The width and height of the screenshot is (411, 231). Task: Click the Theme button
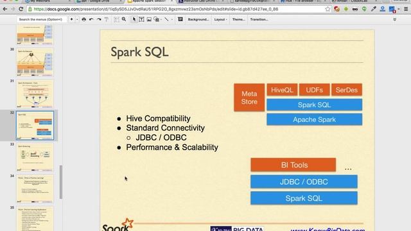238,19
